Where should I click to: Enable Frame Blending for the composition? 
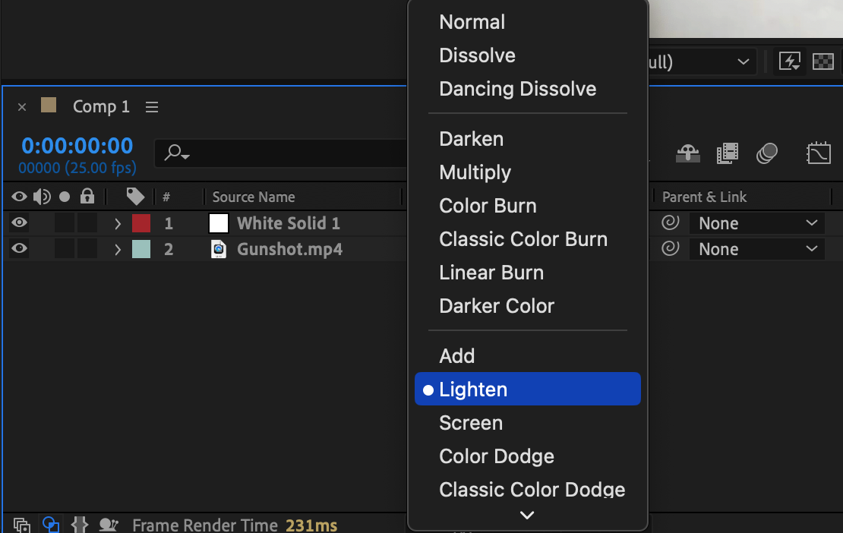(728, 153)
